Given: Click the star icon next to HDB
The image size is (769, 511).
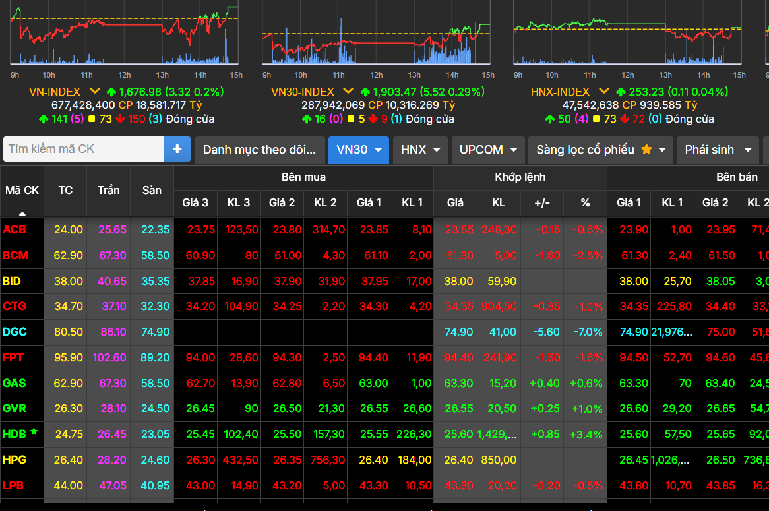Looking at the screenshot, I should click(x=34, y=431).
